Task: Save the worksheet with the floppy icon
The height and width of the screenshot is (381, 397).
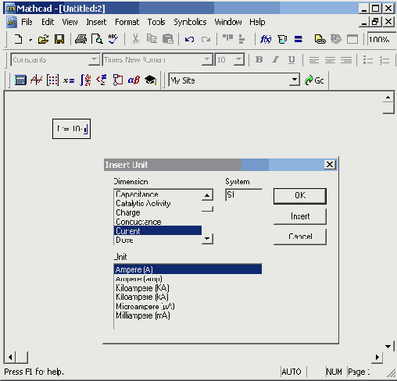Action: tap(59, 39)
